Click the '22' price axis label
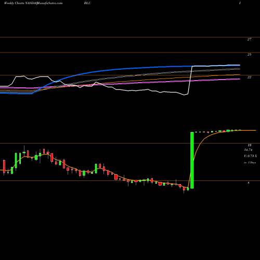The height and width of the screenshot is (260, 260). coord(249,77)
